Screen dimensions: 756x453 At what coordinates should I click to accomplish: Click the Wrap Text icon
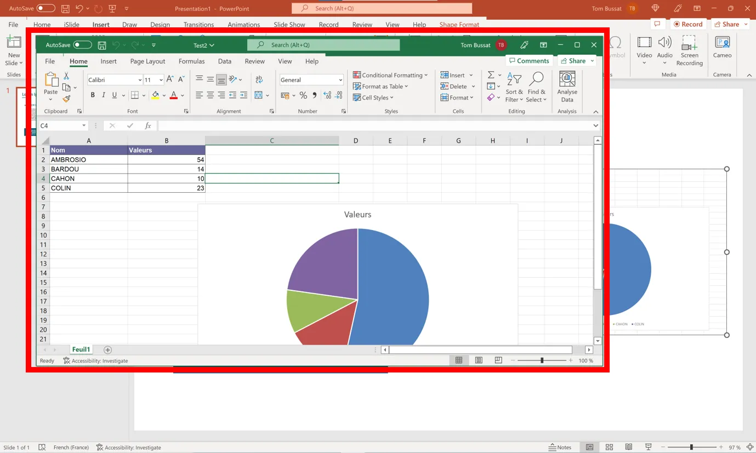tap(259, 79)
